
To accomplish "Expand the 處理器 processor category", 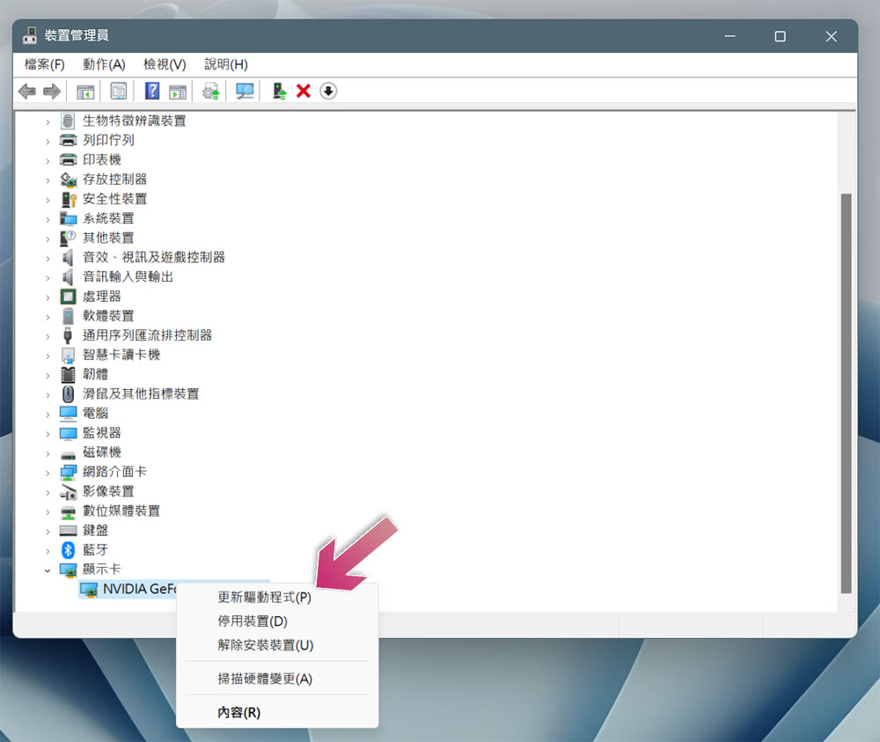I will pos(48,297).
